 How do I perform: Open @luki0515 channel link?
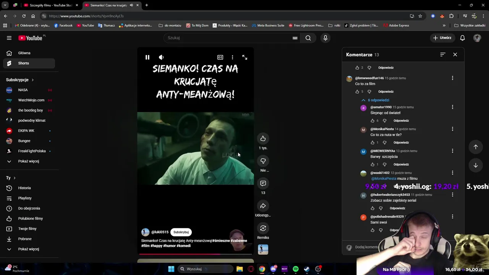click(x=160, y=232)
